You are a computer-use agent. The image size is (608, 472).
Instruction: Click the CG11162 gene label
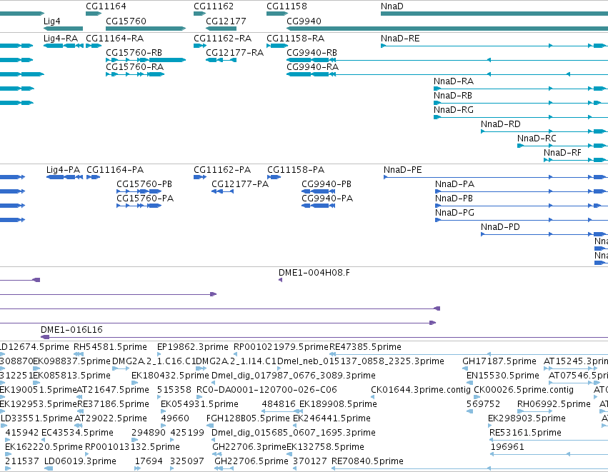coord(214,6)
